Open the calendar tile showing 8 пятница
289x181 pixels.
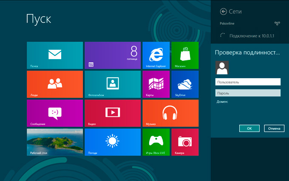112,55
